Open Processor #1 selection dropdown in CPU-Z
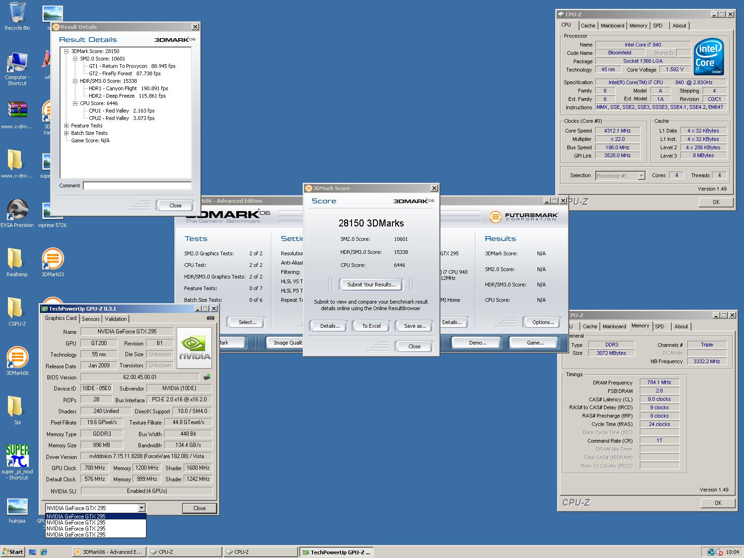744x558 pixels. pyautogui.click(x=642, y=176)
